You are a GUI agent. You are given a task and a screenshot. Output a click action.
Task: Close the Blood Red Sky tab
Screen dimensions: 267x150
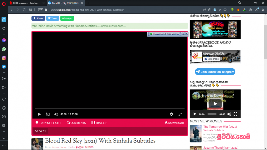click(x=82, y=3)
